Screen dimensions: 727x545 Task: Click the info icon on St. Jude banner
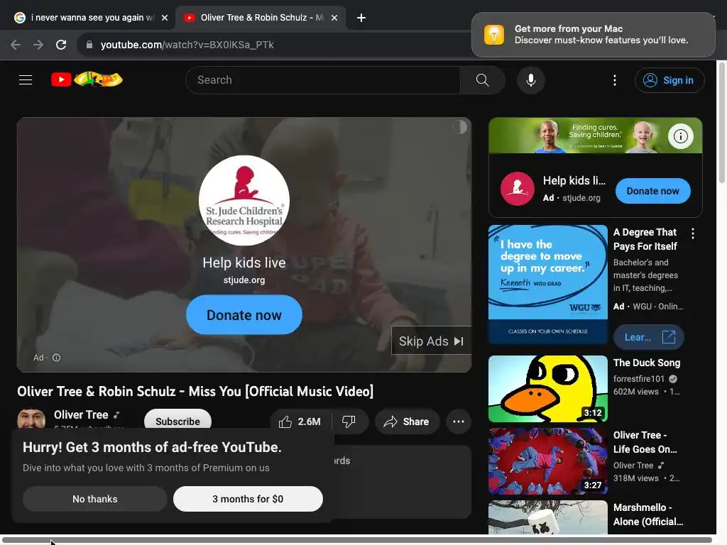(680, 136)
